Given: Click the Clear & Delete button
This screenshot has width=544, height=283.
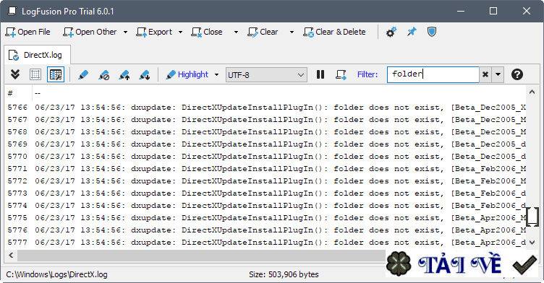Looking at the screenshot, I should coord(334,32).
